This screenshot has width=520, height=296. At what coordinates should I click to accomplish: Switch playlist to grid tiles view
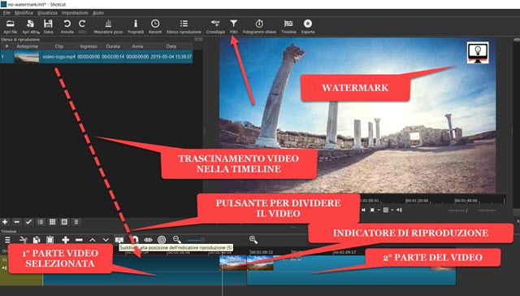coord(52,222)
